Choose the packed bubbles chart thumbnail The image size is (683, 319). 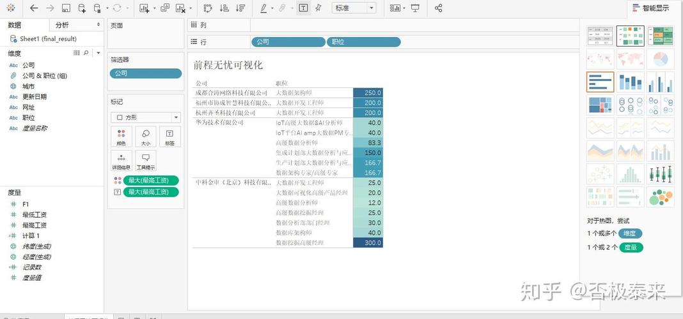[661, 197]
